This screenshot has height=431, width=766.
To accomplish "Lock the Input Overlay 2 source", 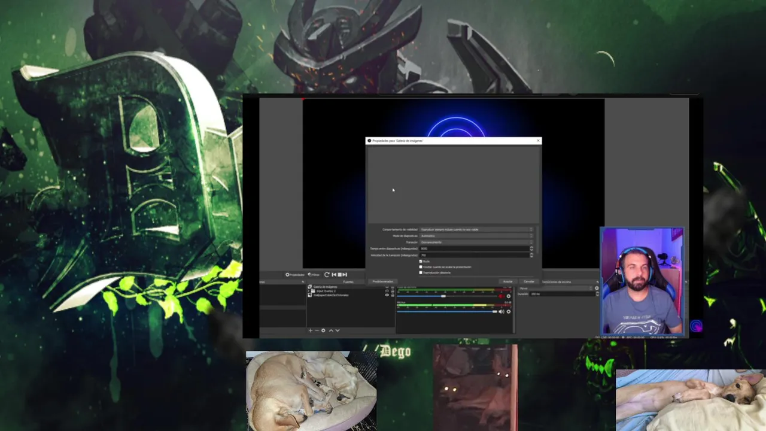I will (x=393, y=291).
